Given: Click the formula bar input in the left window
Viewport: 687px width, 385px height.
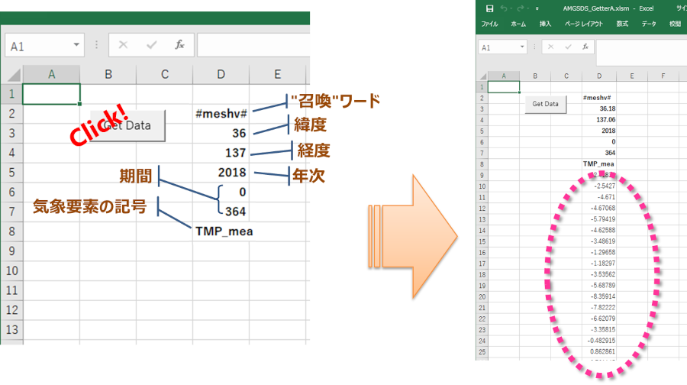Looking at the screenshot, I should [253, 45].
